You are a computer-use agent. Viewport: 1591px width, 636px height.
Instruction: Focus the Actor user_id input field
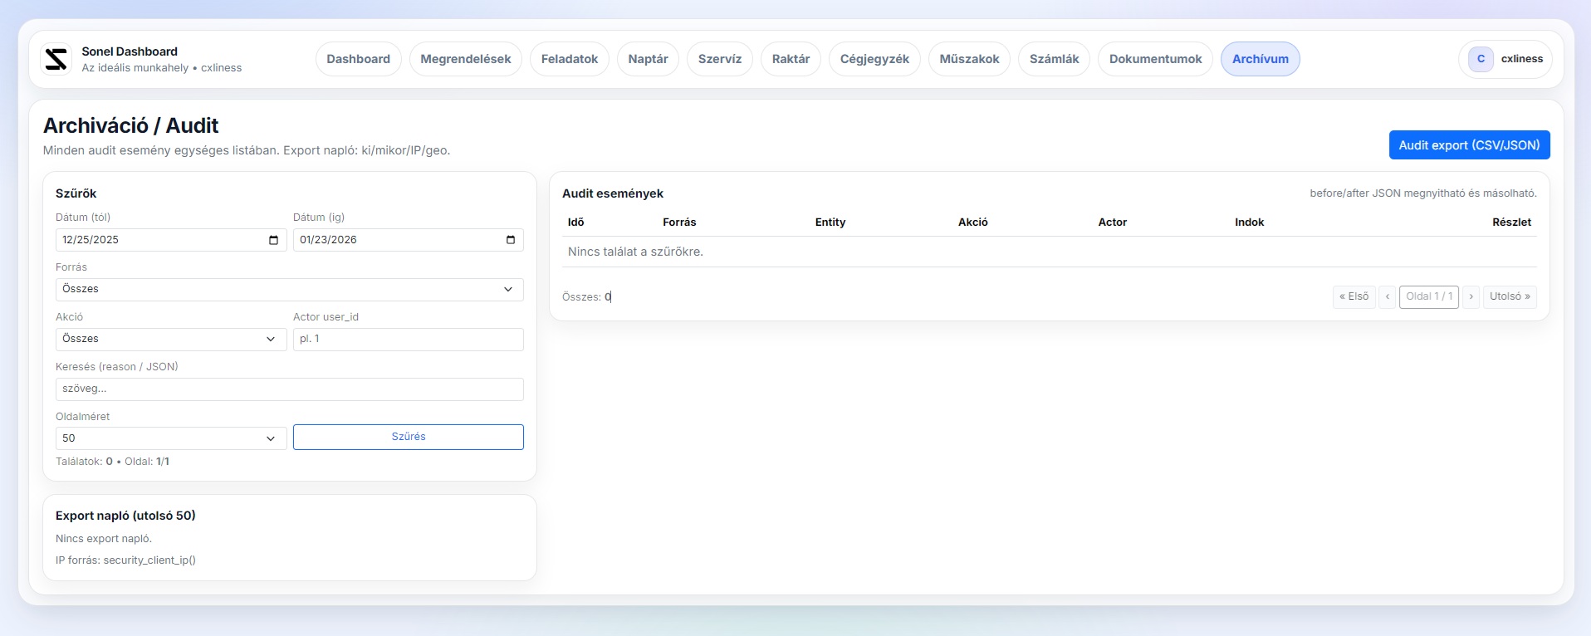click(x=408, y=339)
